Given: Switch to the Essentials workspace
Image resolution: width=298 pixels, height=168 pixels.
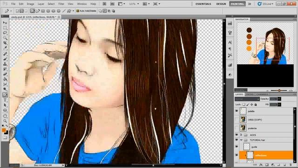Looking at the screenshot, I should point(203,4).
